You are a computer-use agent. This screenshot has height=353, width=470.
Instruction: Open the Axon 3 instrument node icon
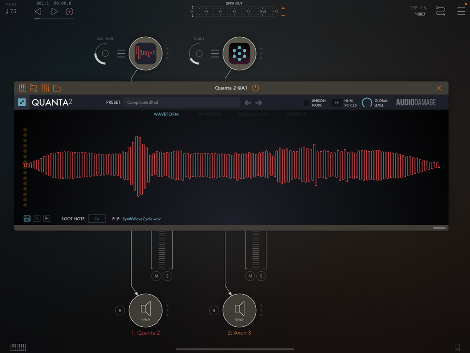pyautogui.click(x=239, y=53)
